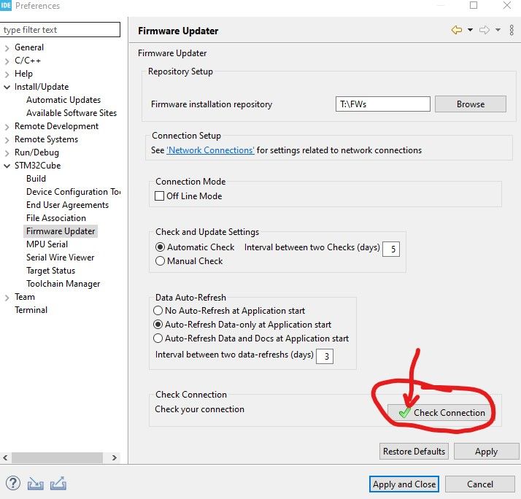Open the vertical dots view menu

(x=512, y=30)
